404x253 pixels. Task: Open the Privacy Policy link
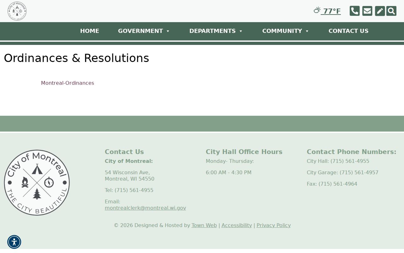[274, 225]
